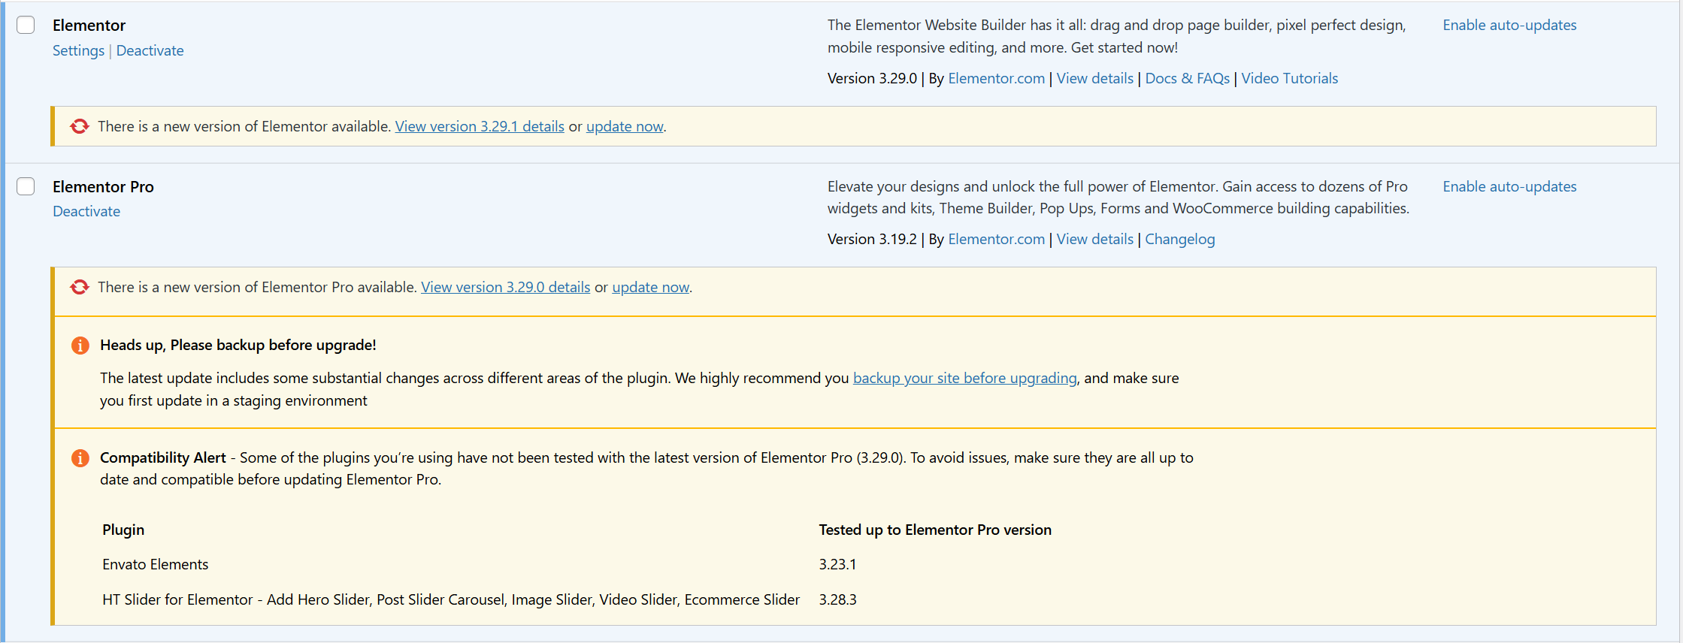Click the backup warning info icon

point(80,345)
